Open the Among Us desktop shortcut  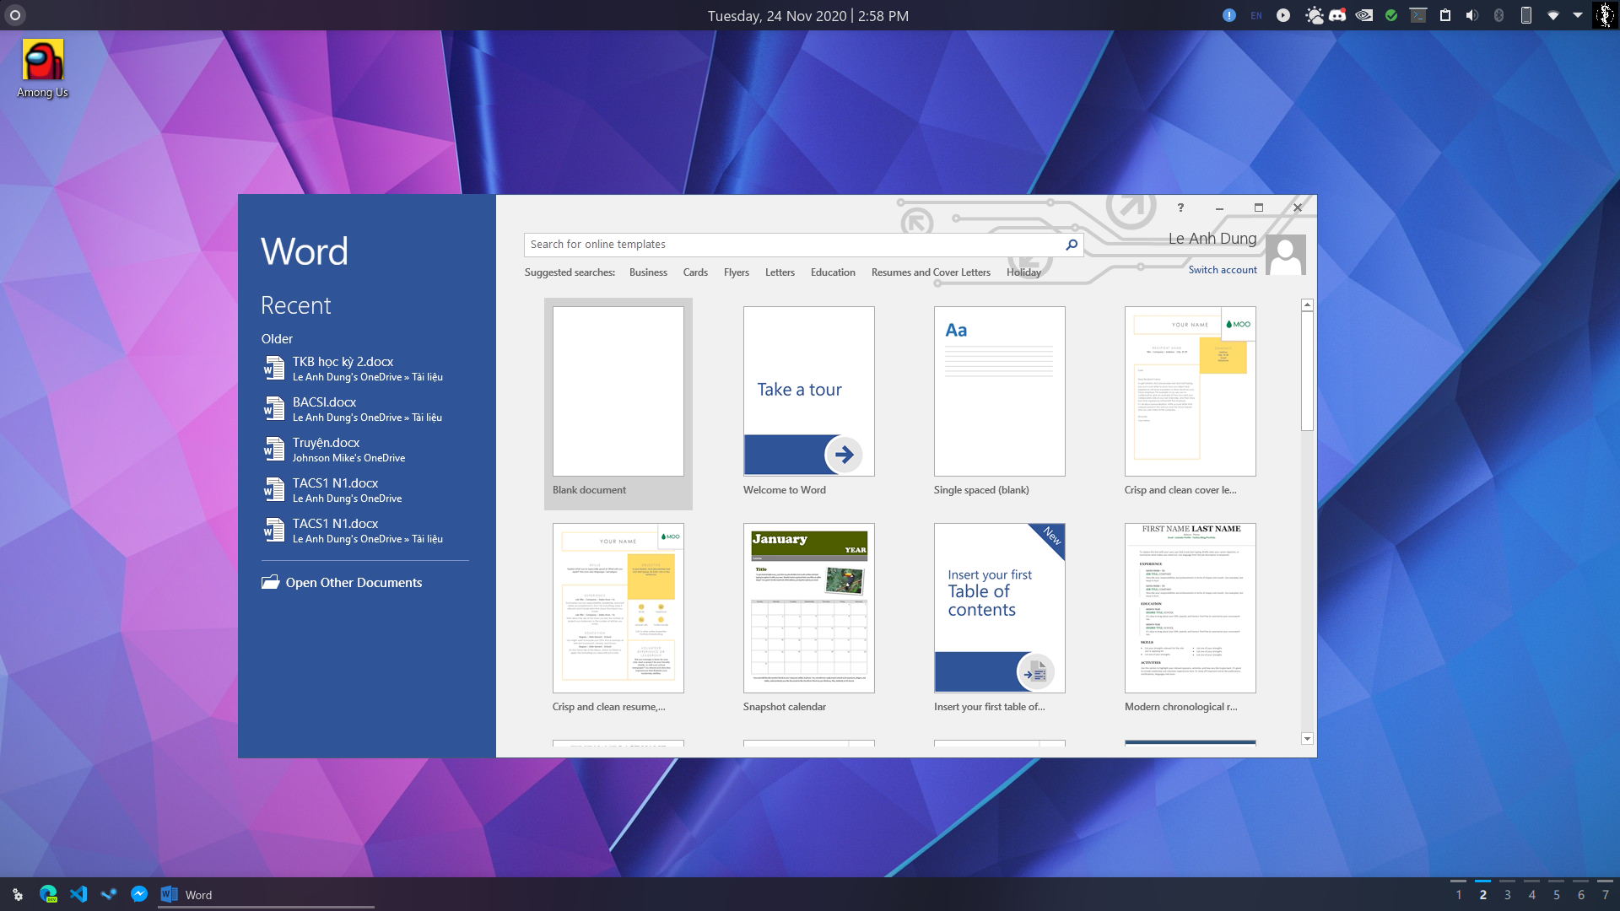click(43, 69)
